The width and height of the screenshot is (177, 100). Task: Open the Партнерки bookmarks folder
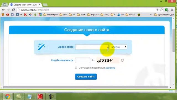click(x=50, y=14)
